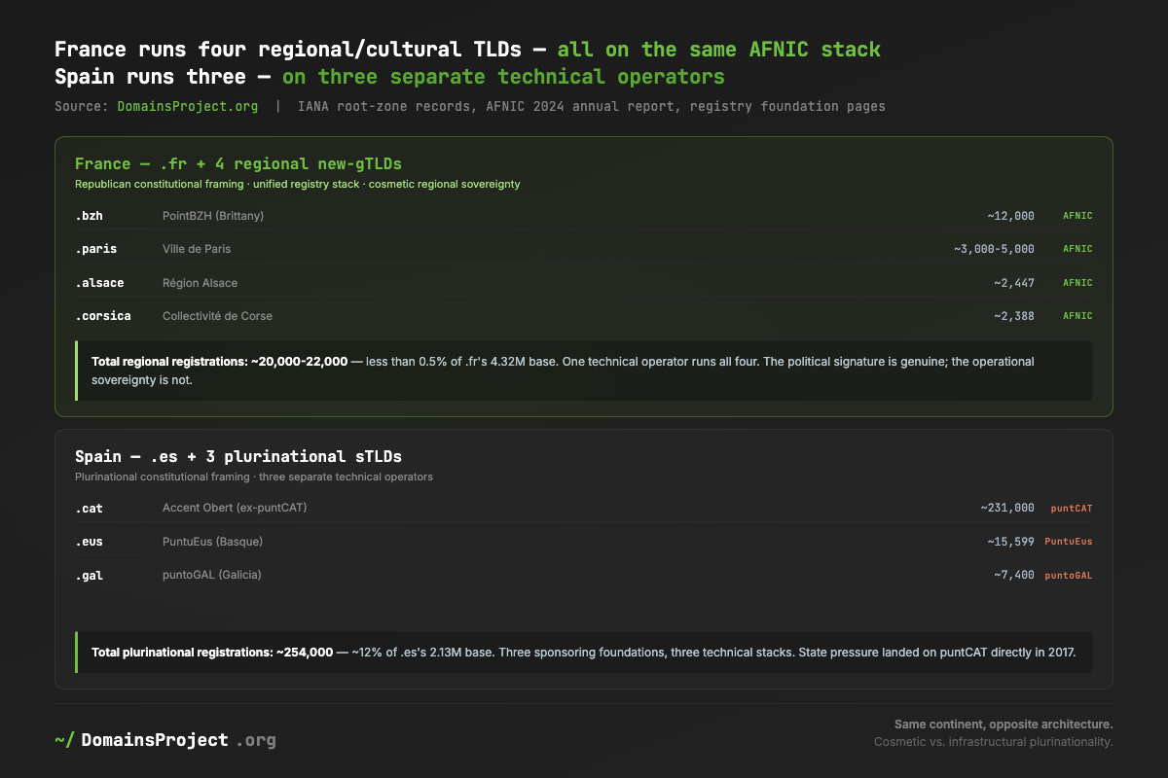Click the AFNIC tag in the .corsica row

pos(1077,316)
